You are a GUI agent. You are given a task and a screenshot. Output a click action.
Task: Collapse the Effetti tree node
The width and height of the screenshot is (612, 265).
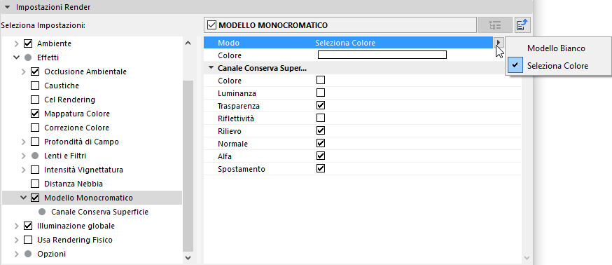coord(16,57)
